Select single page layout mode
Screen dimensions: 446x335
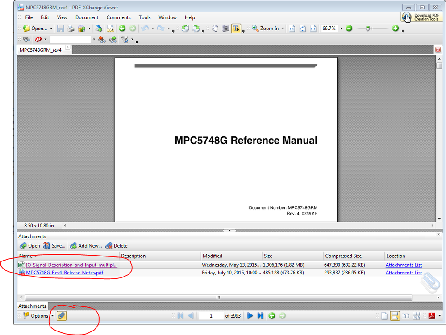tap(384, 316)
